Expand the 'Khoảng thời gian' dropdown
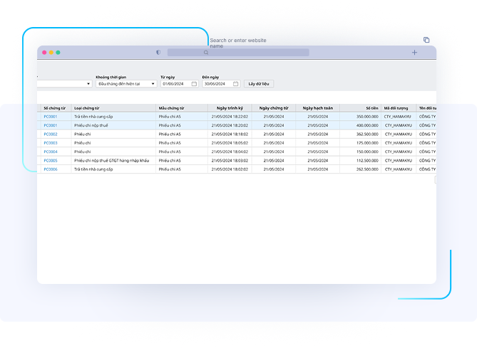The image size is (477, 348). coord(153,84)
